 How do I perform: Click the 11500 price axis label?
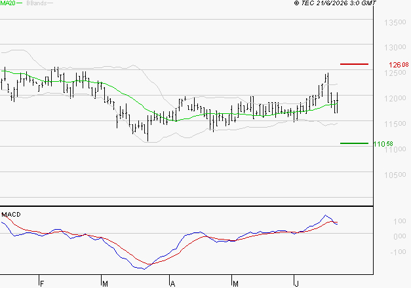pyautogui.click(x=395, y=124)
